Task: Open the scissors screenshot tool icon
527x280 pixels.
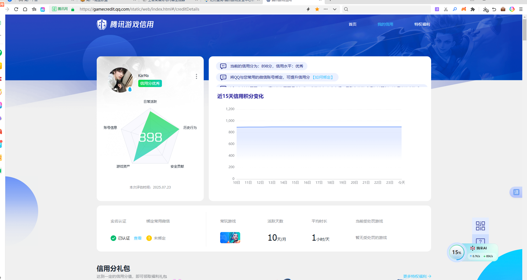Action: (446, 9)
